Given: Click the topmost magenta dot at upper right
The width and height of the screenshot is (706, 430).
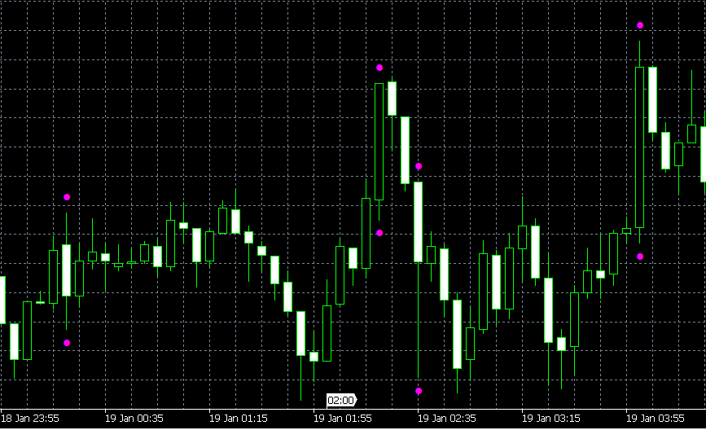Looking at the screenshot, I should [640, 25].
